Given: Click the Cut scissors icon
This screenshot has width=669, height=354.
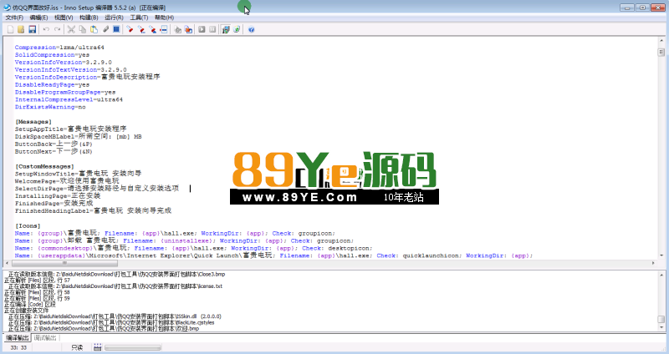Looking at the screenshot, I should (x=71, y=29).
